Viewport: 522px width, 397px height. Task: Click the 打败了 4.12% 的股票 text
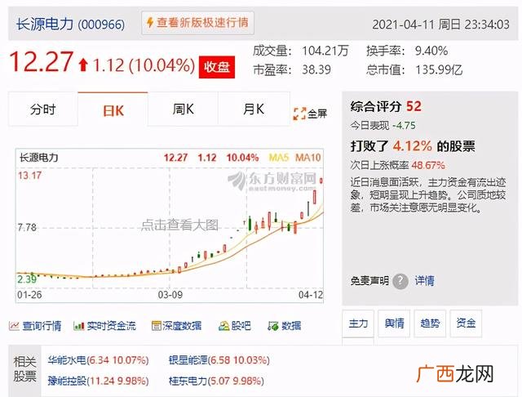(413, 146)
